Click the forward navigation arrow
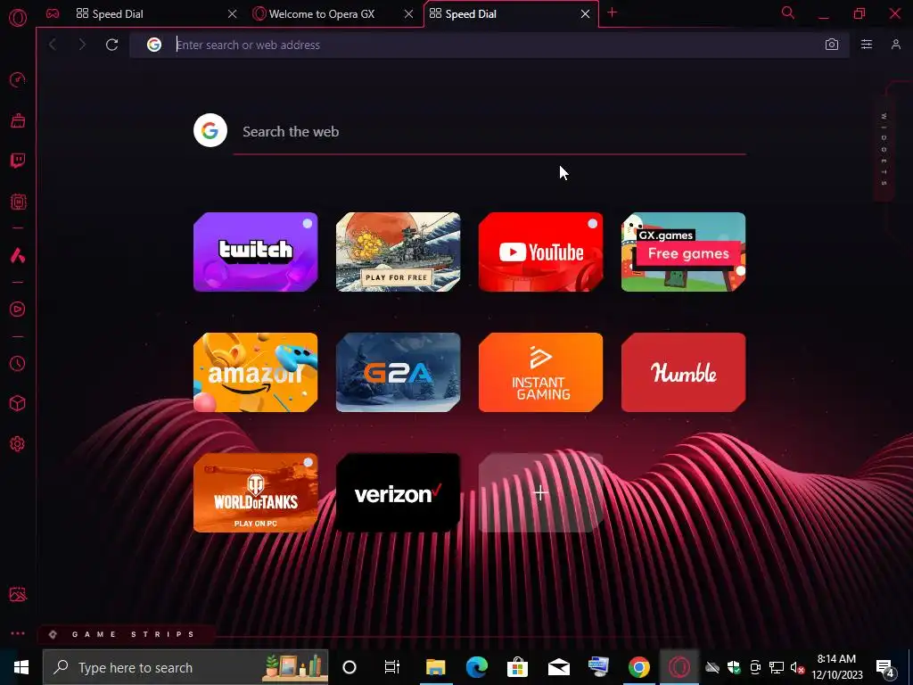913x685 pixels. [82, 45]
